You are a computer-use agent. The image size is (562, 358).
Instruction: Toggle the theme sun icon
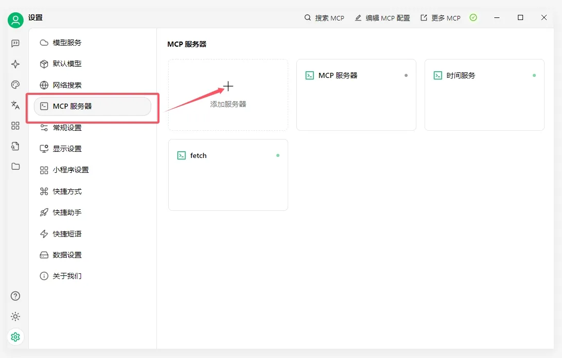pos(15,316)
